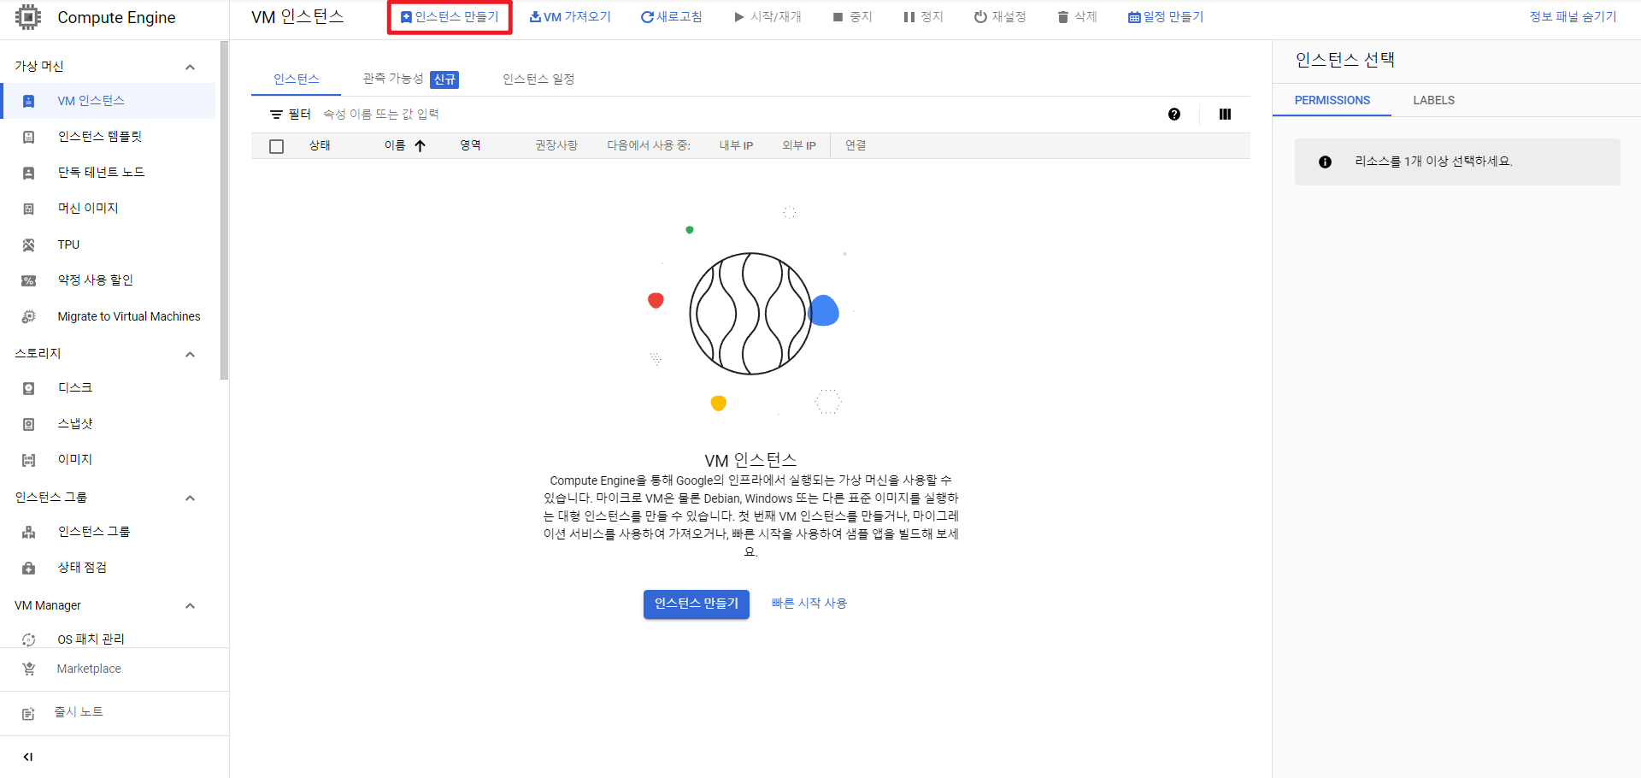The image size is (1641, 778).
Task: Click the Migrate to Virtual Machines icon
Action: click(28, 316)
